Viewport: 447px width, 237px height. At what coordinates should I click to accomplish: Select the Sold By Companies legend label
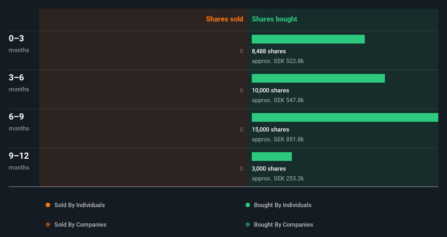[80, 224]
